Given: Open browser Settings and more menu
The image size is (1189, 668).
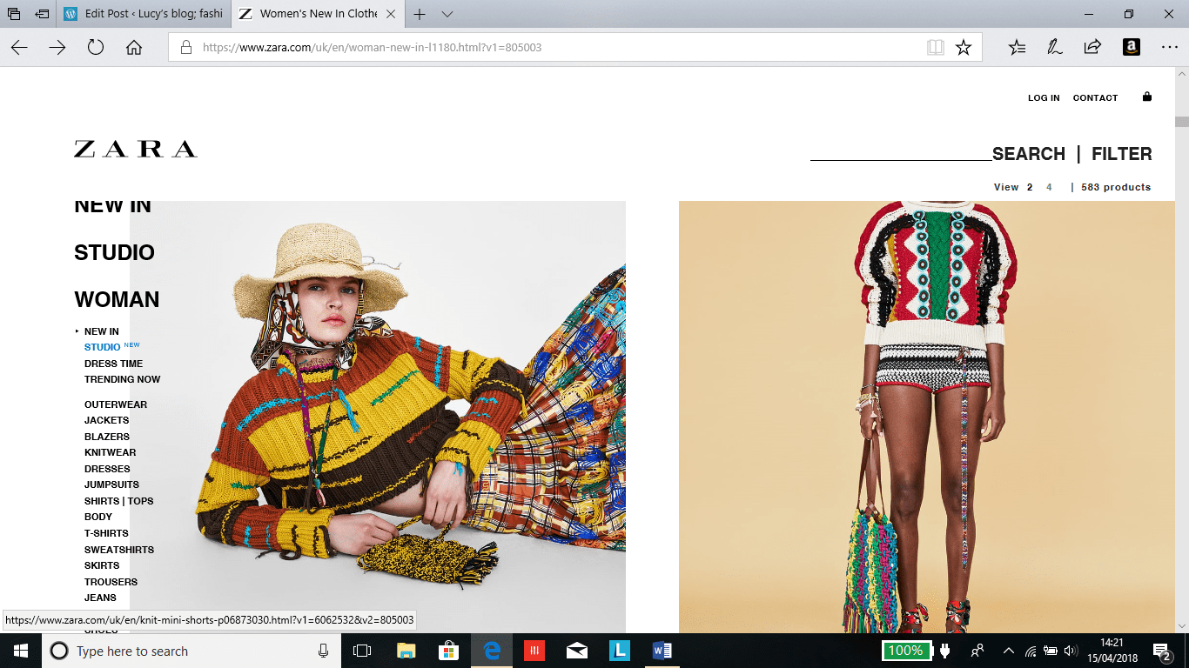Looking at the screenshot, I should tap(1169, 48).
